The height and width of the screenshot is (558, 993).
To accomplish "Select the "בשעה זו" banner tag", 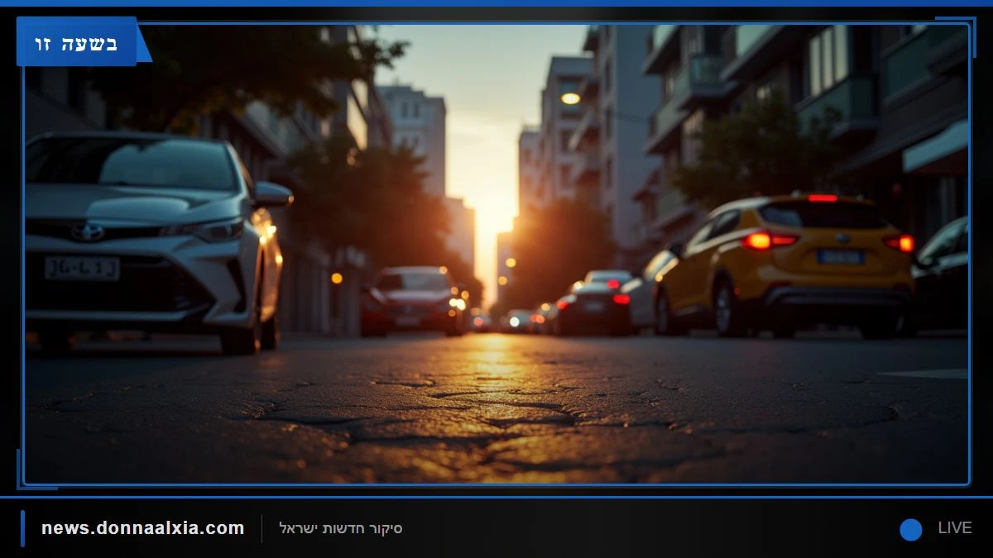I will 77,42.
